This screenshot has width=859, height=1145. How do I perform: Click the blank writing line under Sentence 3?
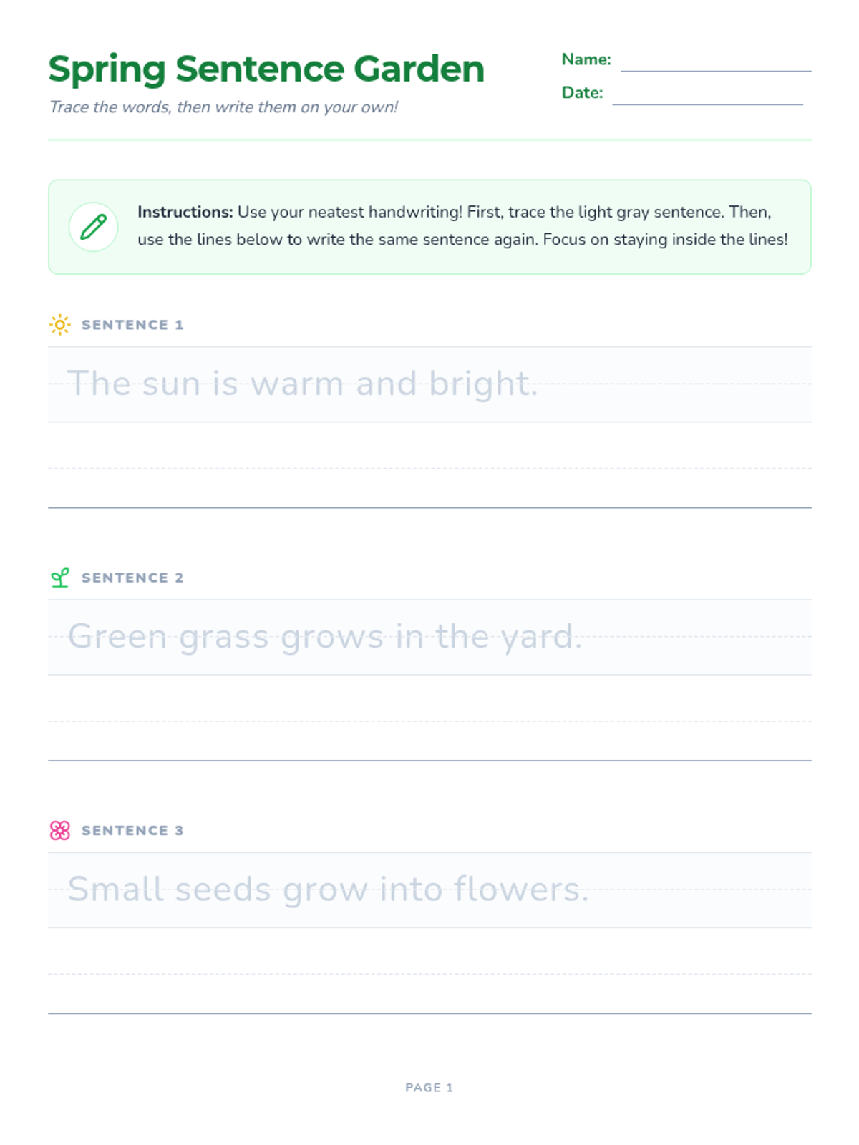click(x=429, y=971)
